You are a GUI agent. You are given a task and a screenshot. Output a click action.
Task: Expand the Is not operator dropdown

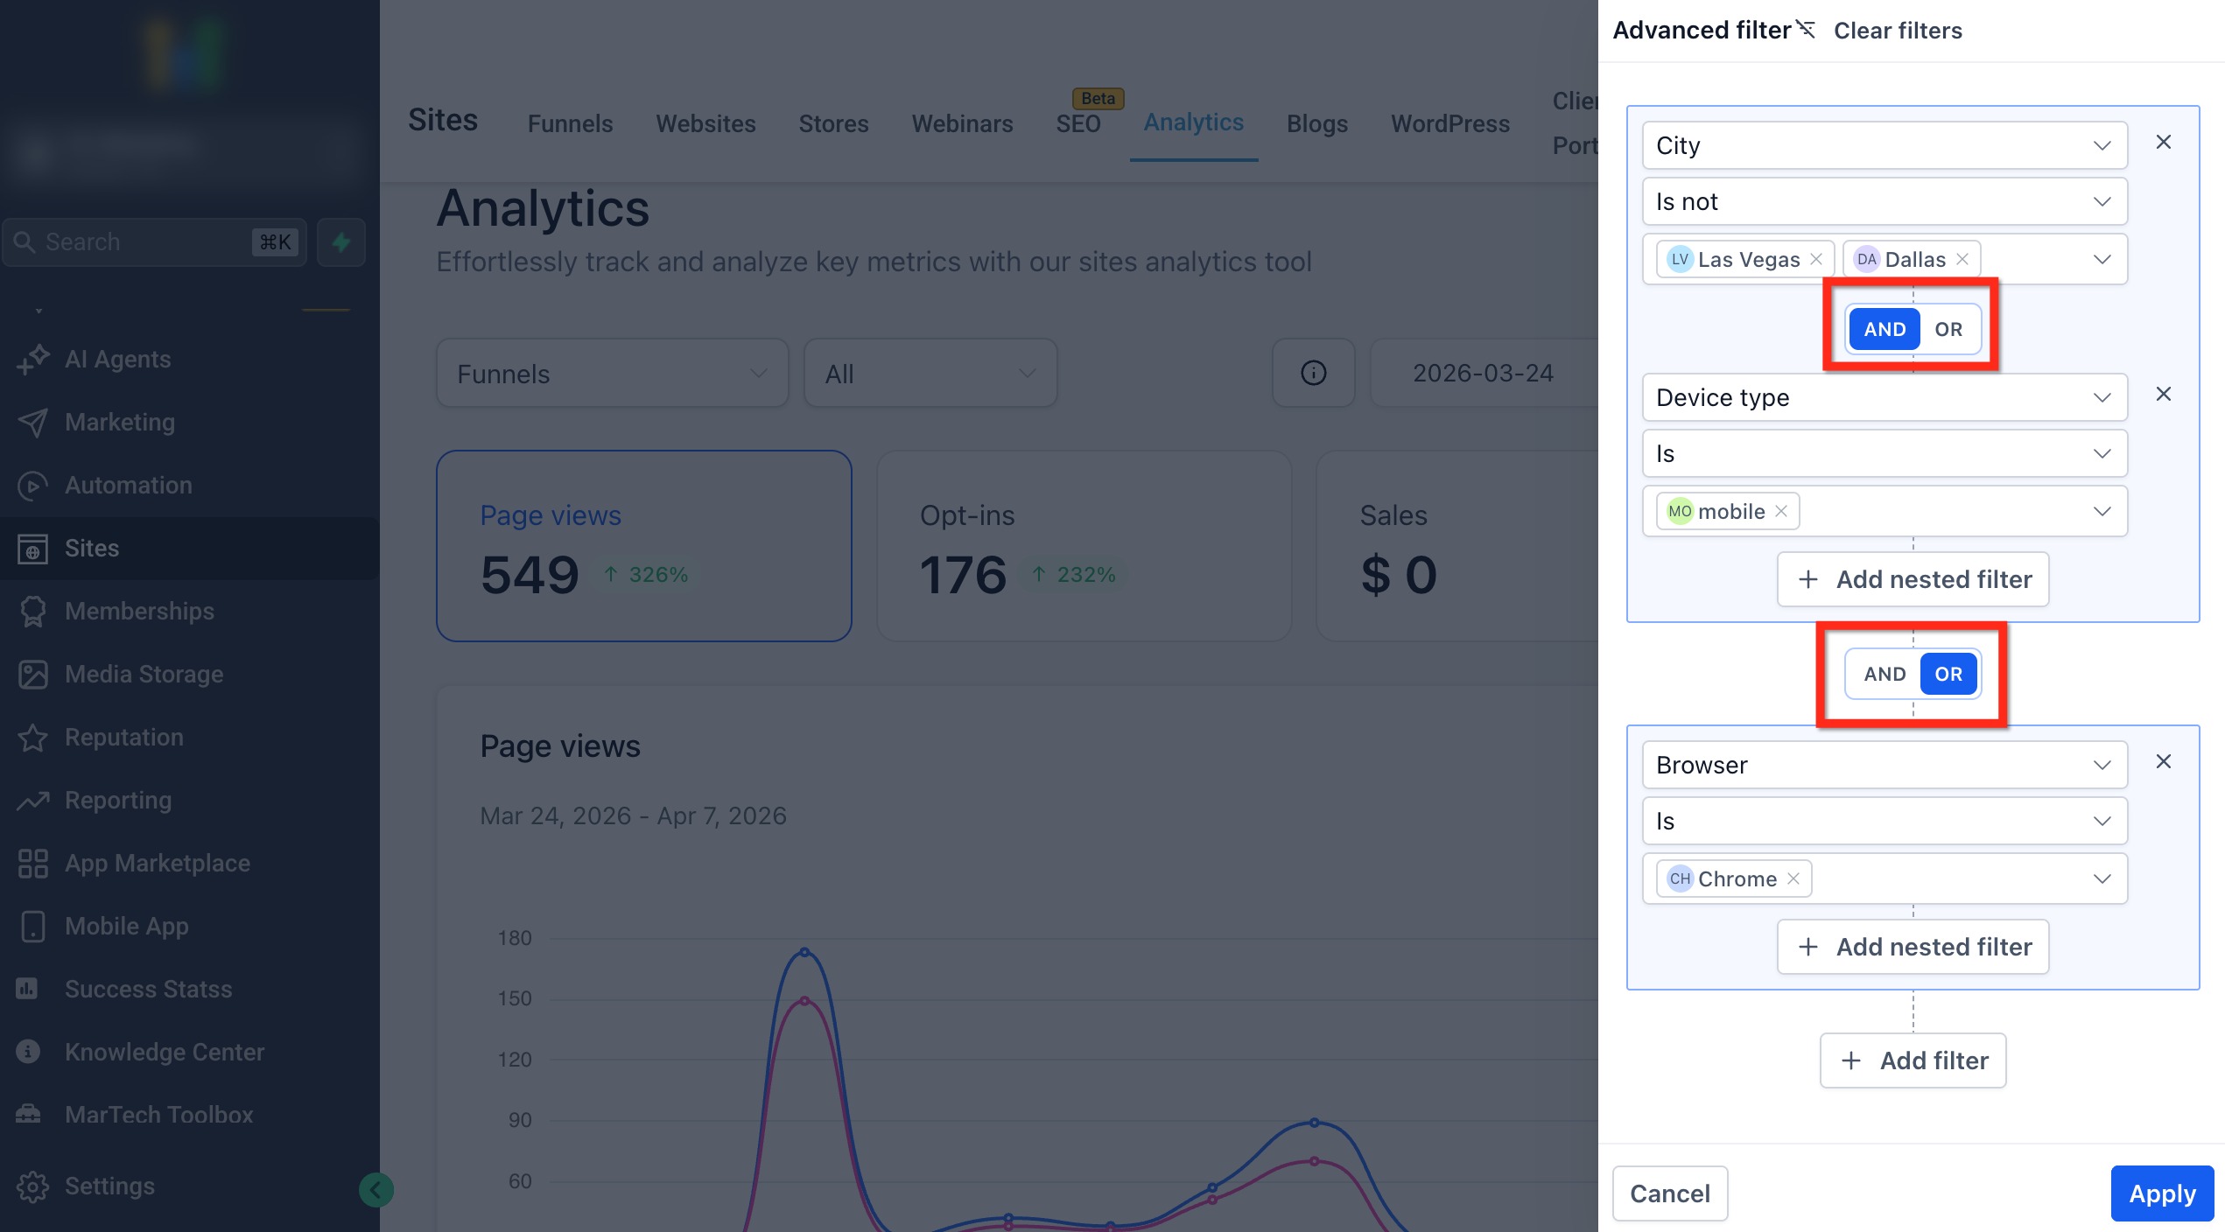pyautogui.click(x=1885, y=202)
